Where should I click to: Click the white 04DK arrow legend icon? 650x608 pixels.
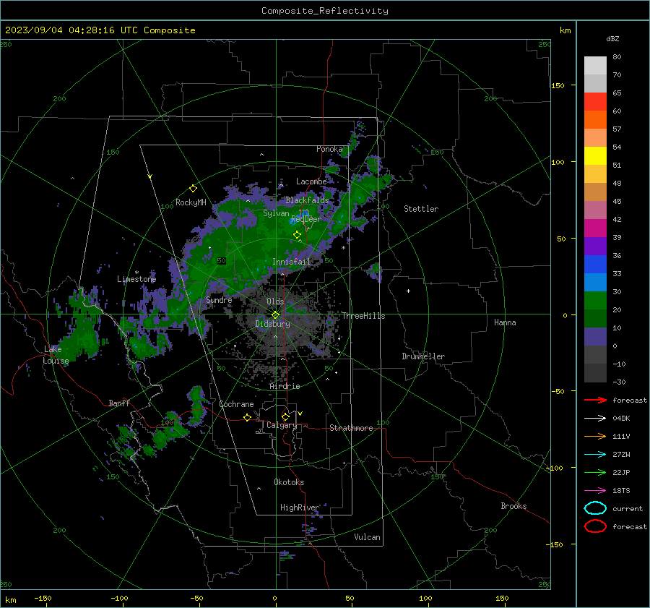(x=595, y=418)
